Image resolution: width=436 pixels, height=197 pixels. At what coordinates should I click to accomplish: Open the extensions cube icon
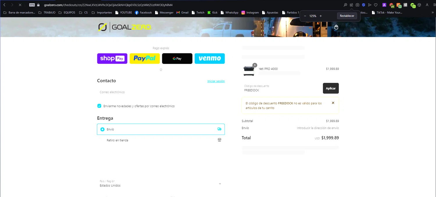[419, 5]
